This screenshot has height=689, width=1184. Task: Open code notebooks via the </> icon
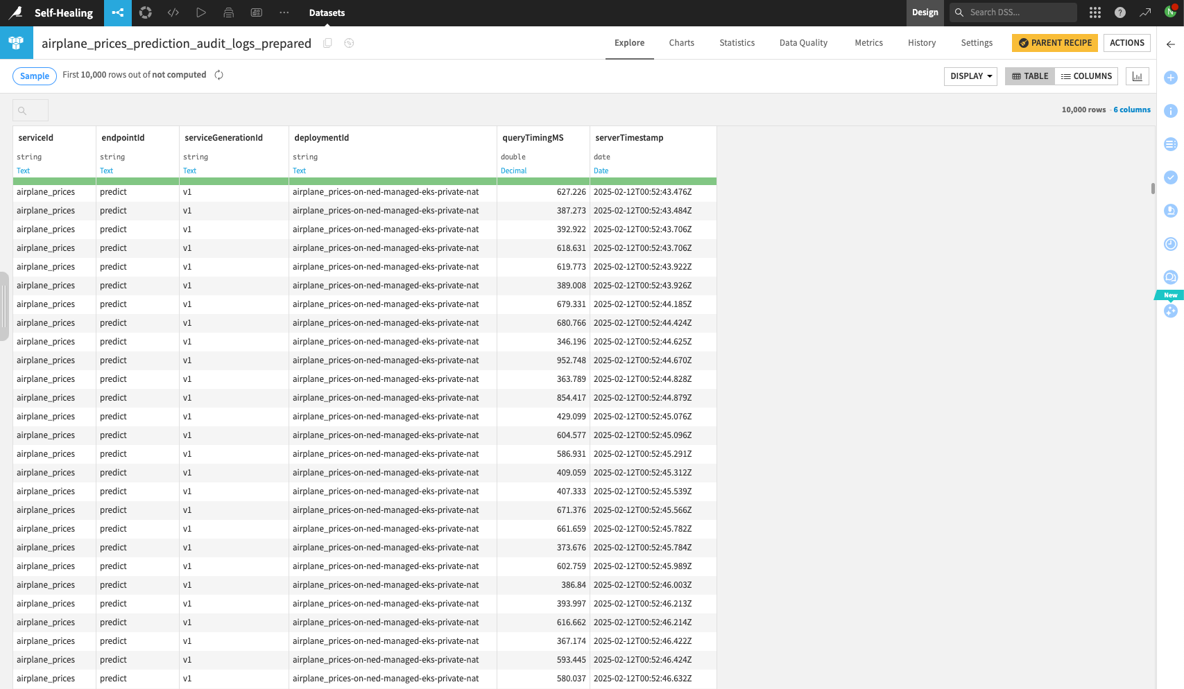[x=173, y=12]
